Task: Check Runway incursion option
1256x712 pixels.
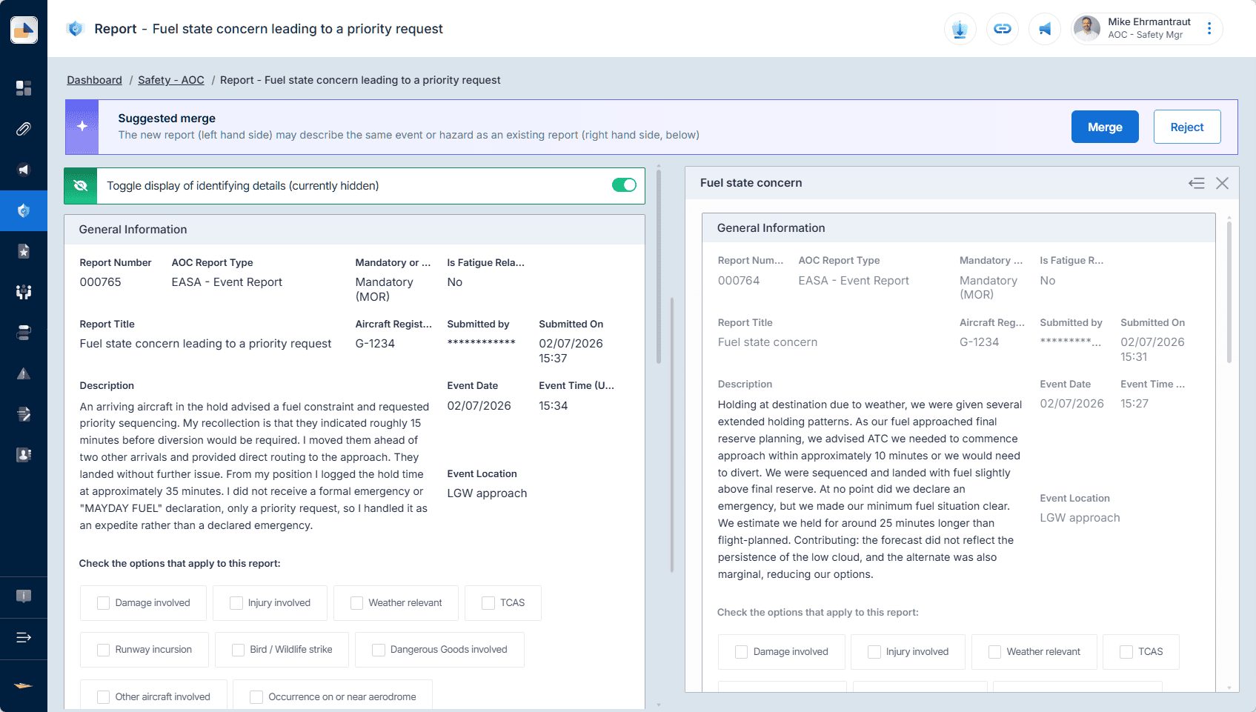Action: [104, 650]
